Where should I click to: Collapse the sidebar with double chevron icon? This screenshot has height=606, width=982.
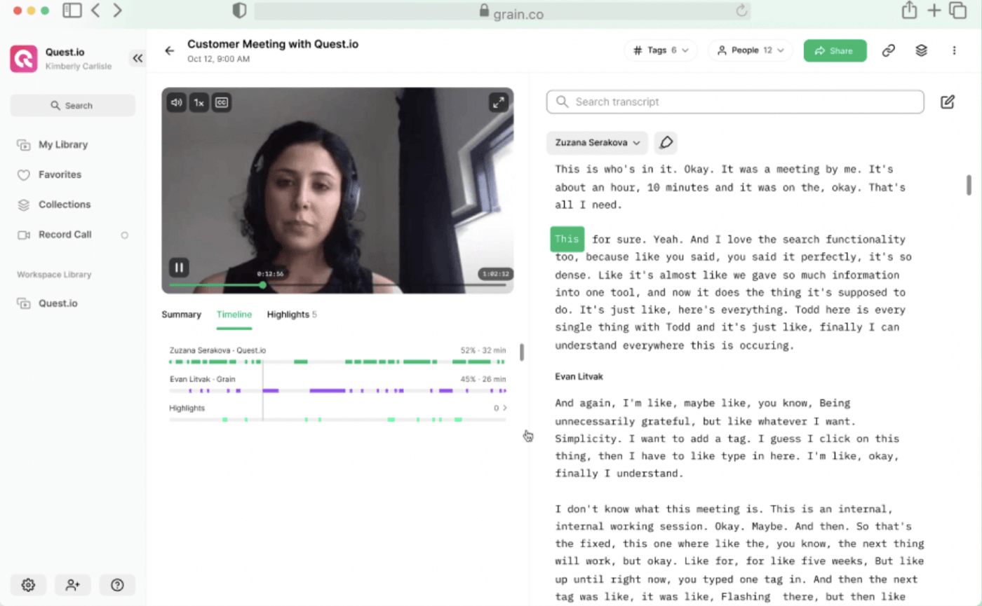point(137,58)
